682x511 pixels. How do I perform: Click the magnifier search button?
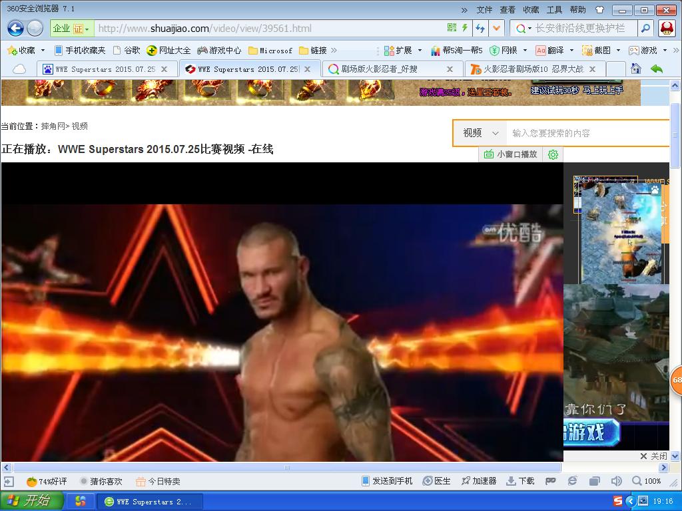point(646,29)
